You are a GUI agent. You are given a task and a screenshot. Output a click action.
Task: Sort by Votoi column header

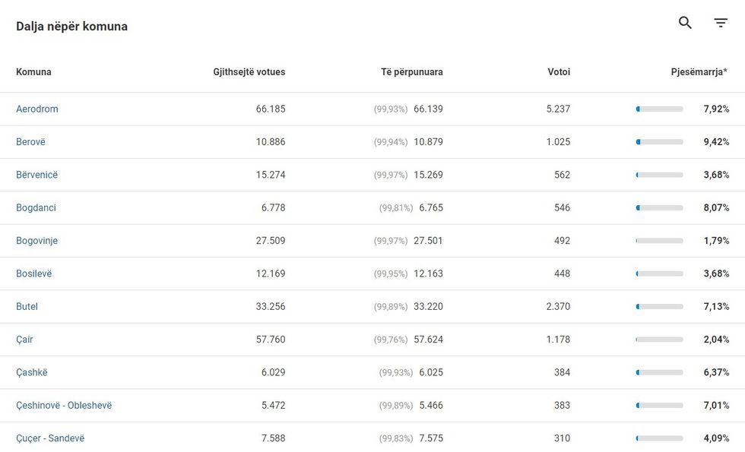(558, 72)
